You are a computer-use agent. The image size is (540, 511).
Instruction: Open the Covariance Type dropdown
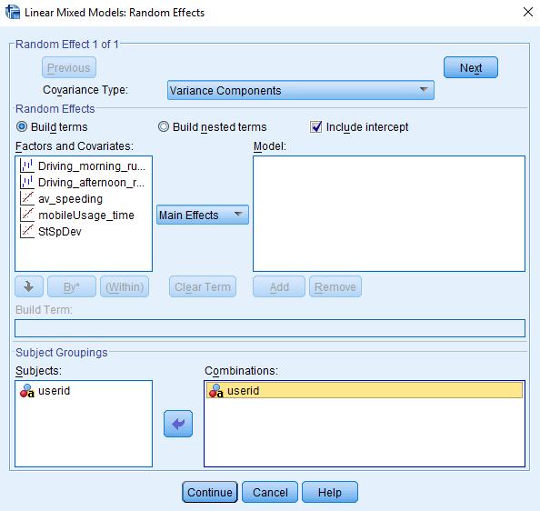[300, 91]
